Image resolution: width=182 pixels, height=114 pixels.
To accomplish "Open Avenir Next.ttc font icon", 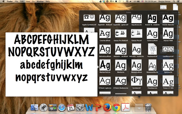I will (x=168, y=19).
